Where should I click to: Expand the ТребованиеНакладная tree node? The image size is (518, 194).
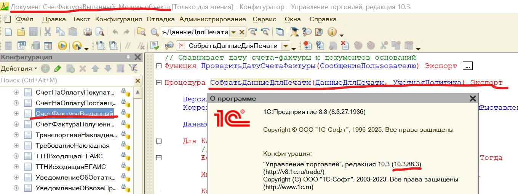pos(16,145)
